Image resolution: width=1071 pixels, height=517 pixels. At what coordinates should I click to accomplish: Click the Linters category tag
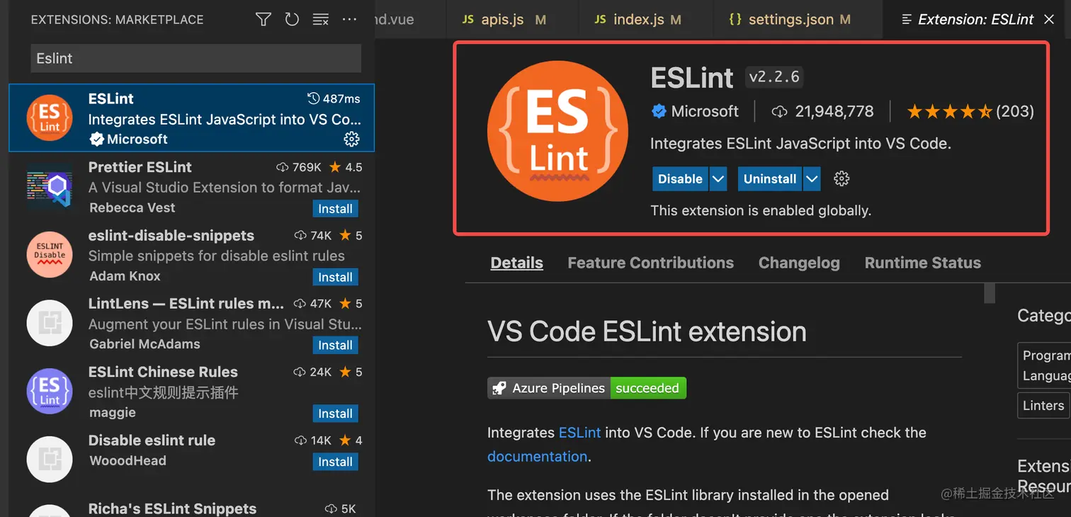click(x=1043, y=406)
